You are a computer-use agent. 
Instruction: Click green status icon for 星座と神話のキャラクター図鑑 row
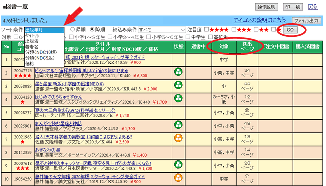coord(178,164)
